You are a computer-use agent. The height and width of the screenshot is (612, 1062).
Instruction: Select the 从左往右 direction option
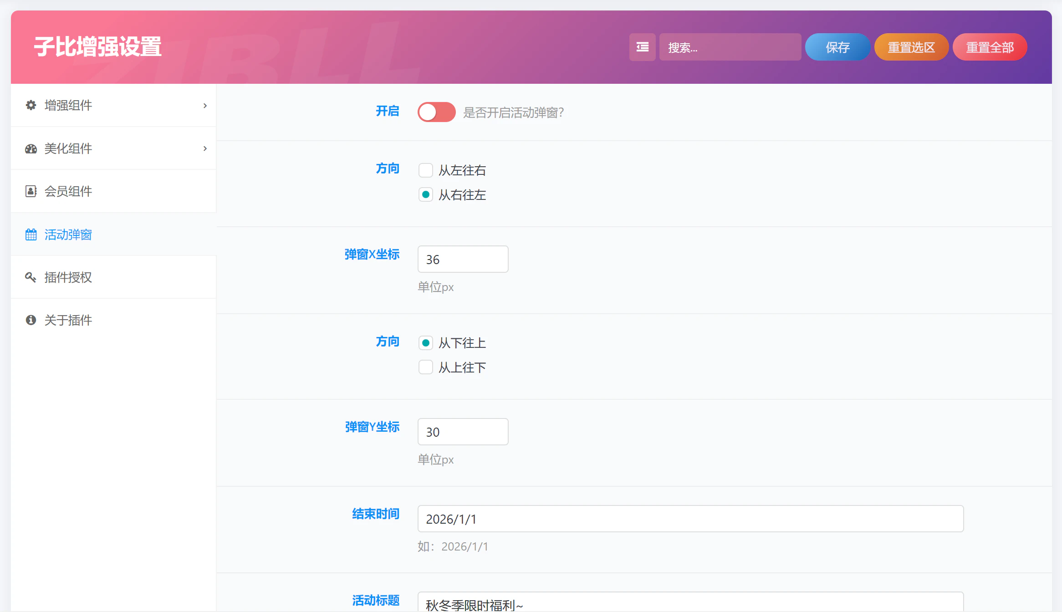[425, 170]
